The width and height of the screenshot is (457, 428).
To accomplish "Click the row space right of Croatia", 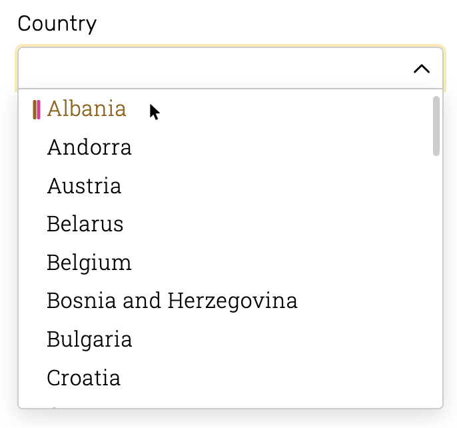I will tap(274, 377).
